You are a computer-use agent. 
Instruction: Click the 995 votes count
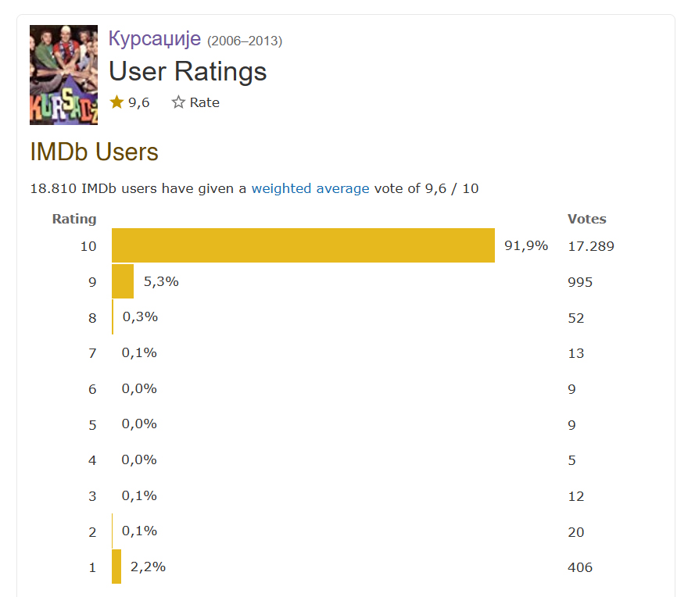(580, 282)
